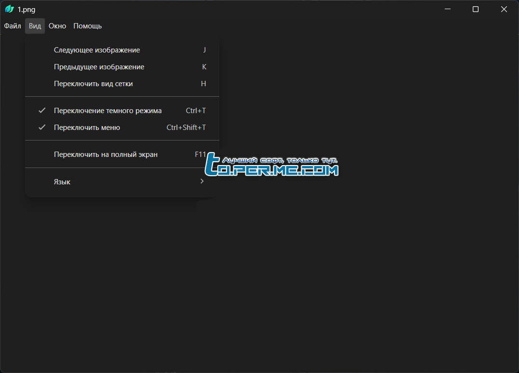Screen dimensions: 519x373
Task: Maximize the 1.png window
Action: 476,9
